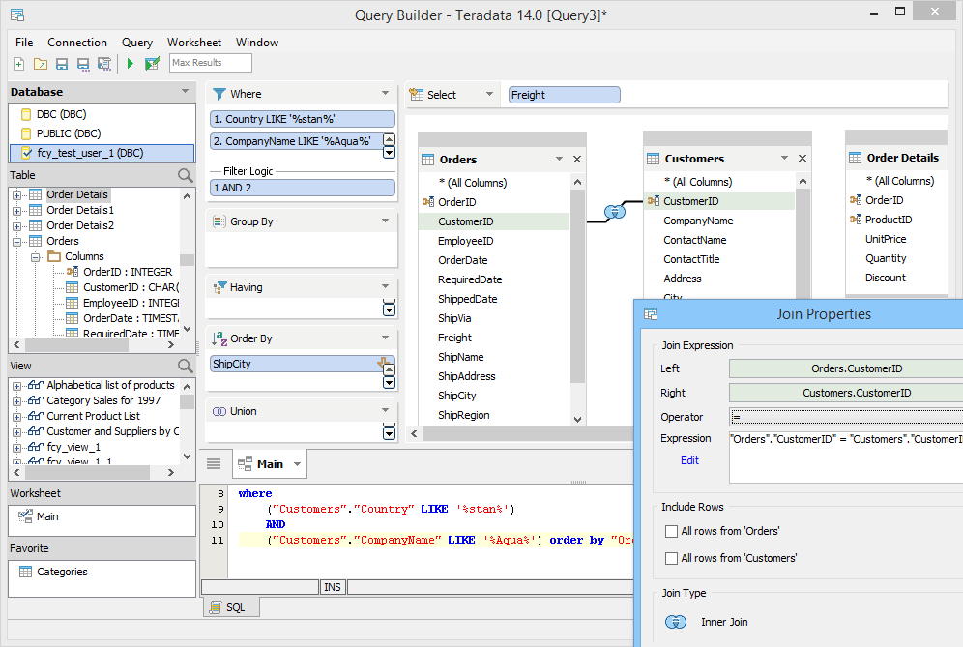Image resolution: width=963 pixels, height=647 pixels.
Task: Click the Save As toolbar icon
Action: [x=83, y=63]
